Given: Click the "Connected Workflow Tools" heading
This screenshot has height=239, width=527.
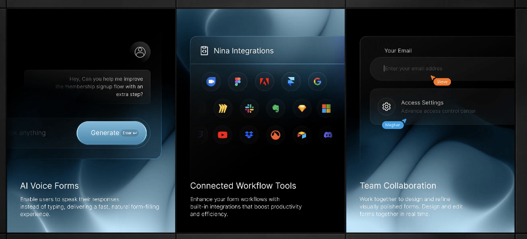Looking at the screenshot, I should coord(243,185).
